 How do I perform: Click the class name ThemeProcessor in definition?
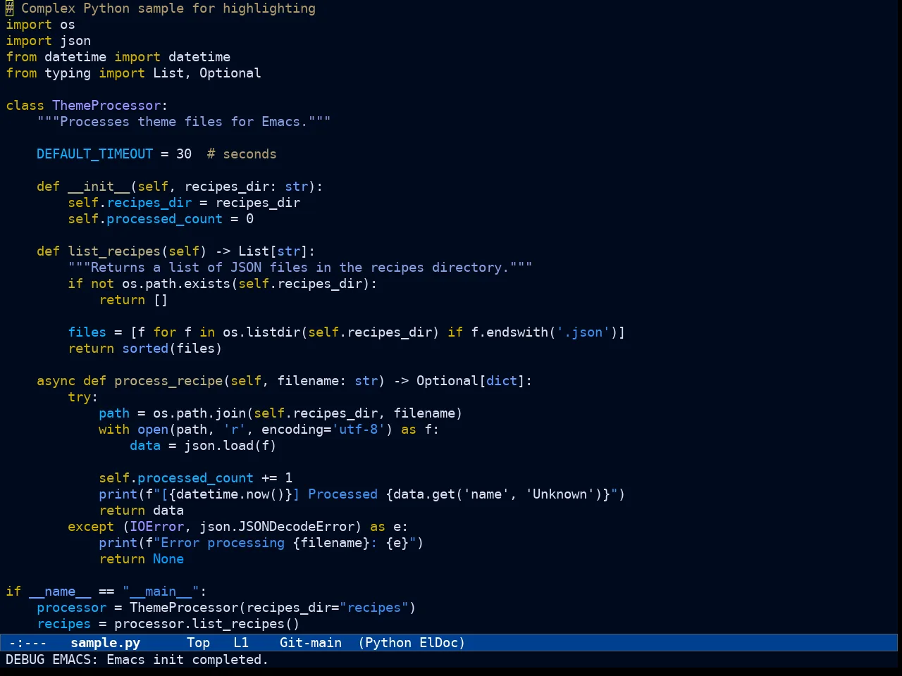(x=106, y=106)
